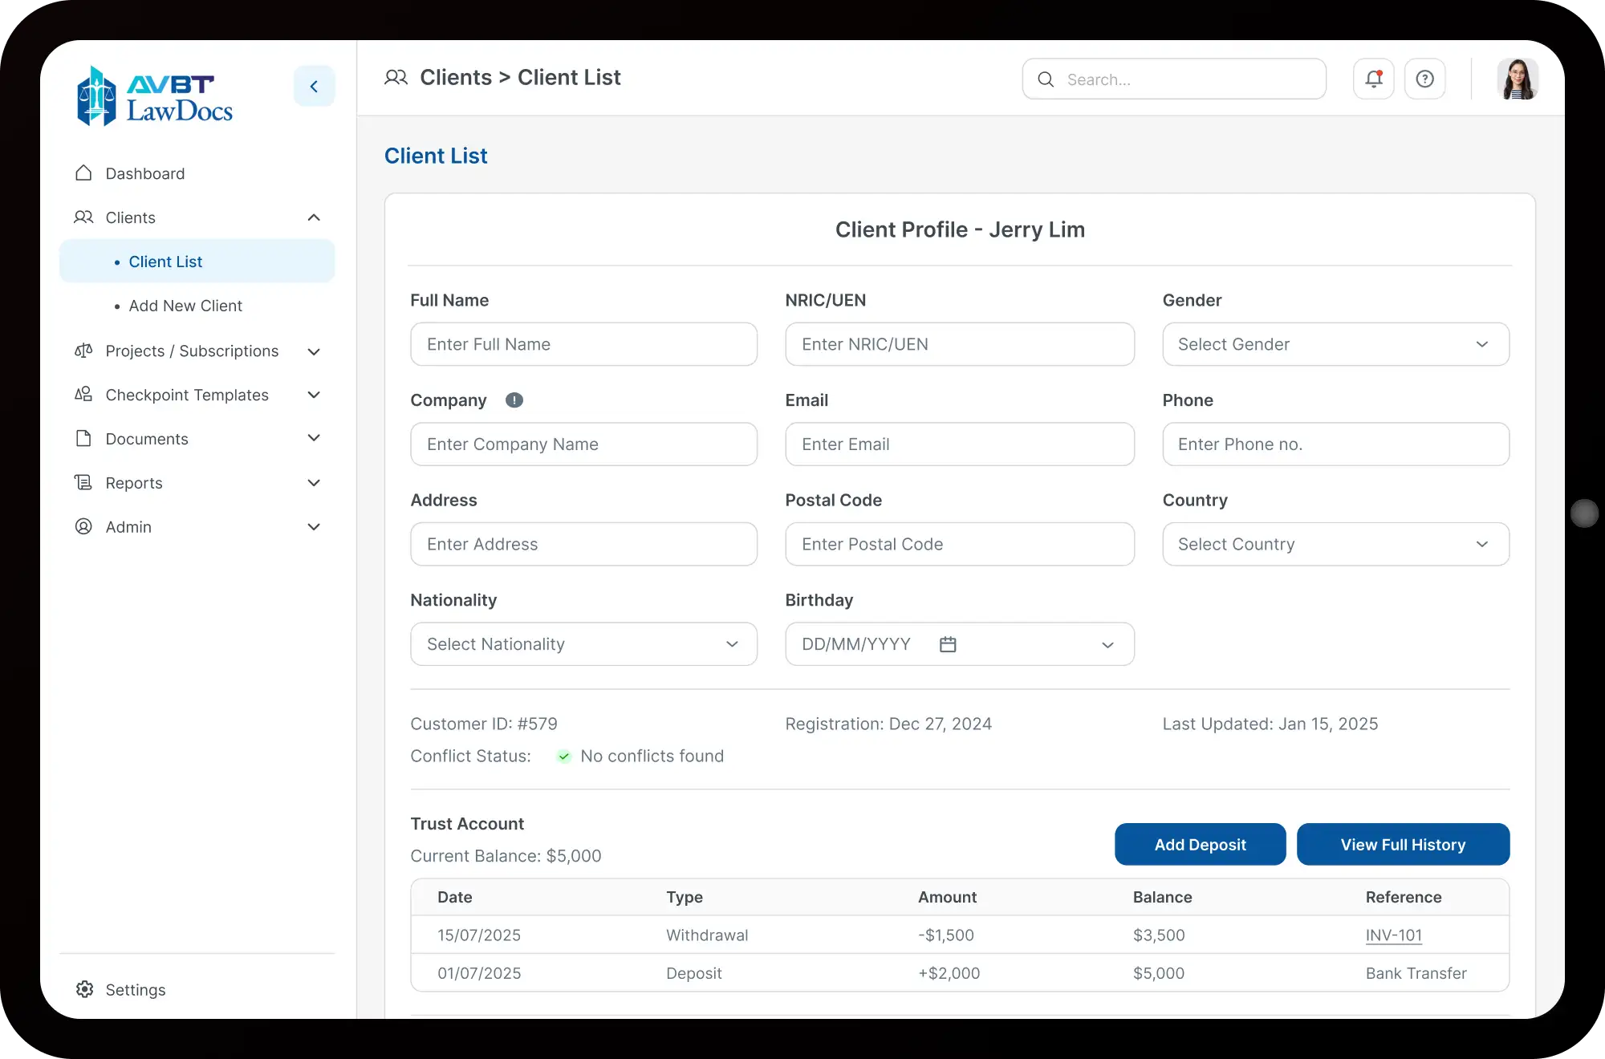Open the Birthday dropdown arrow
The width and height of the screenshot is (1605, 1059).
(x=1107, y=645)
